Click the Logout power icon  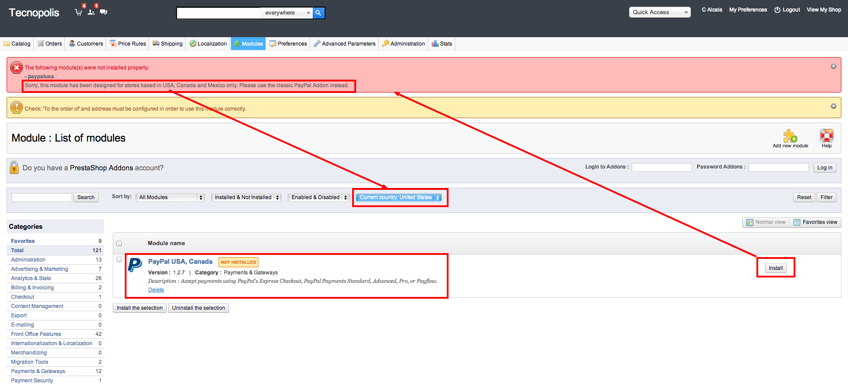(x=777, y=10)
